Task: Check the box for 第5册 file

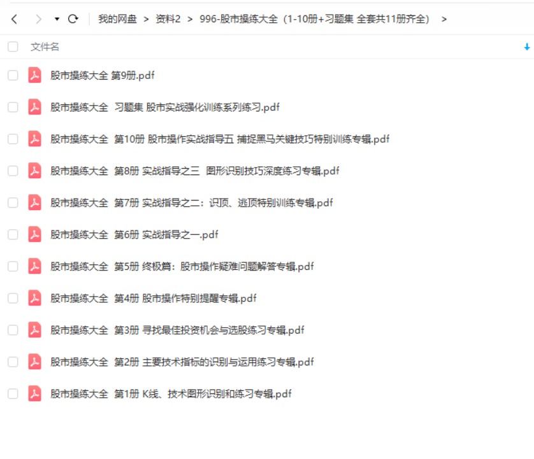Action: tap(13, 266)
